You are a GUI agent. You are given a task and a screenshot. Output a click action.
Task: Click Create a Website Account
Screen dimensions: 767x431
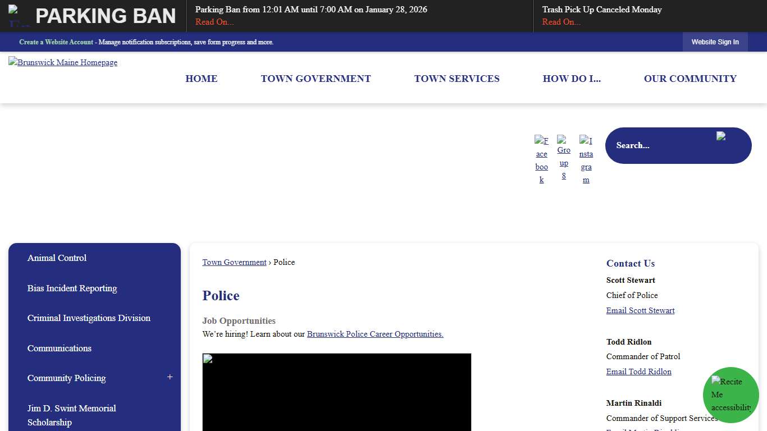coord(56,42)
